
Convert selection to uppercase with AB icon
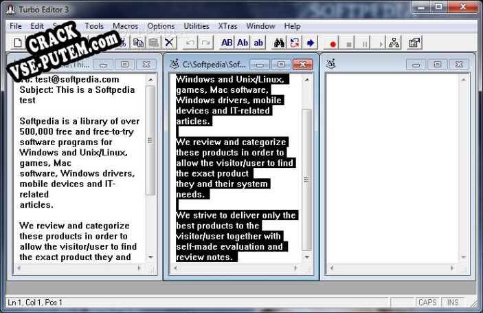[x=227, y=43]
